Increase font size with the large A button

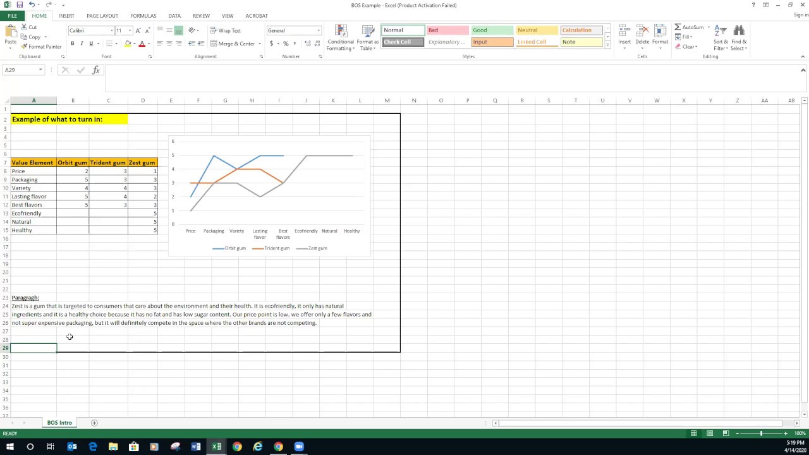coord(138,30)
